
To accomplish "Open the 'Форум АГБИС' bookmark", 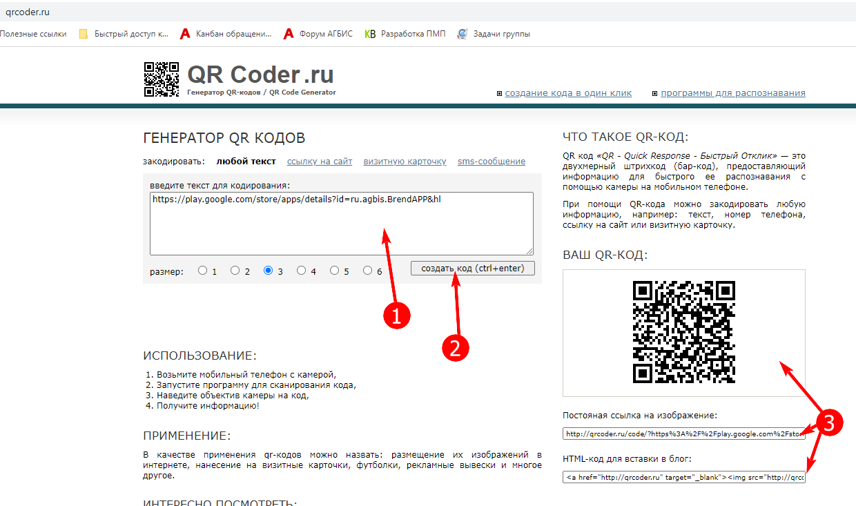I will point(318,33).
